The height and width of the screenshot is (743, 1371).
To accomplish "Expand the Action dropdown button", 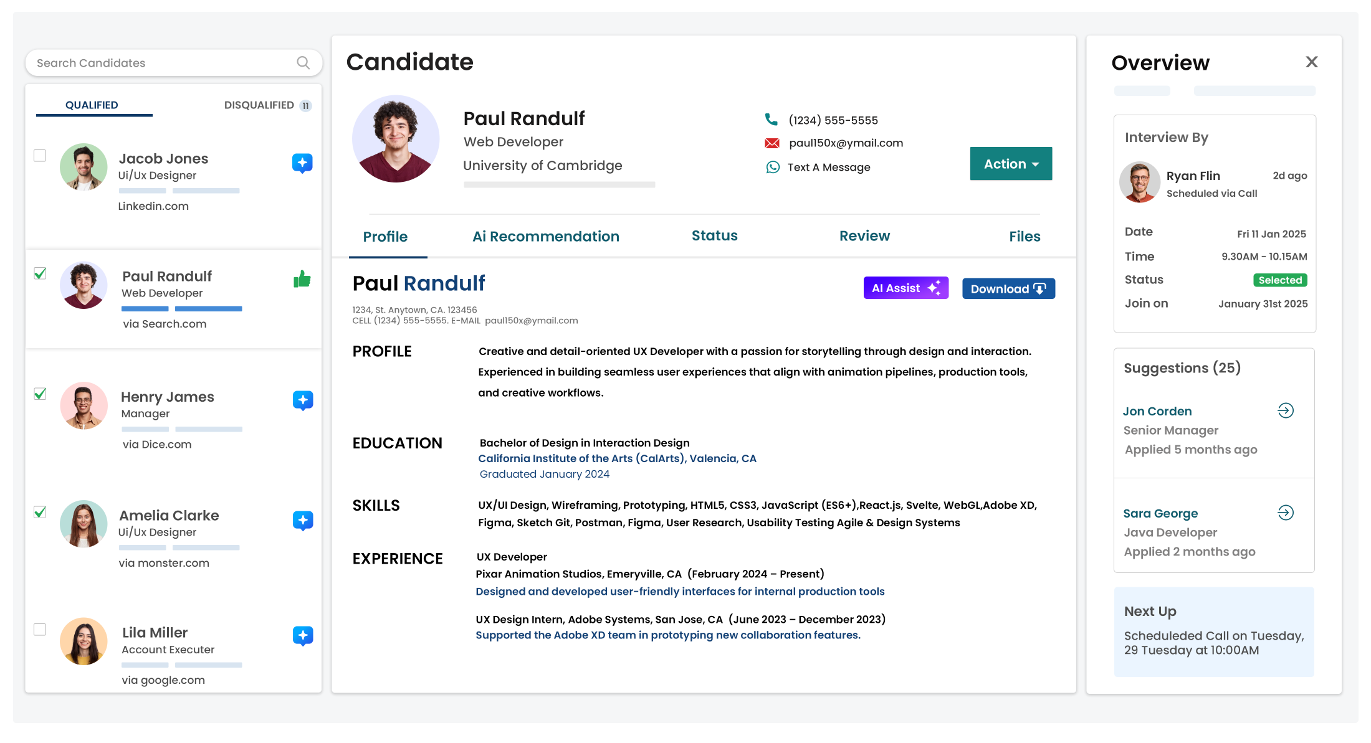I will pos(1011,164).
